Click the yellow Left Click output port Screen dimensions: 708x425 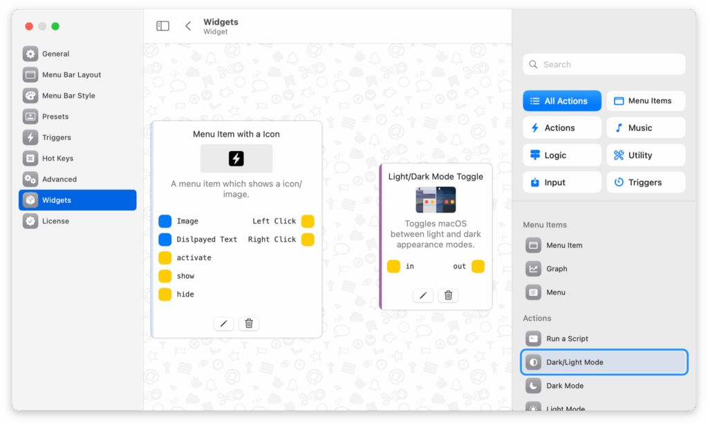click(x=308, y=221)
